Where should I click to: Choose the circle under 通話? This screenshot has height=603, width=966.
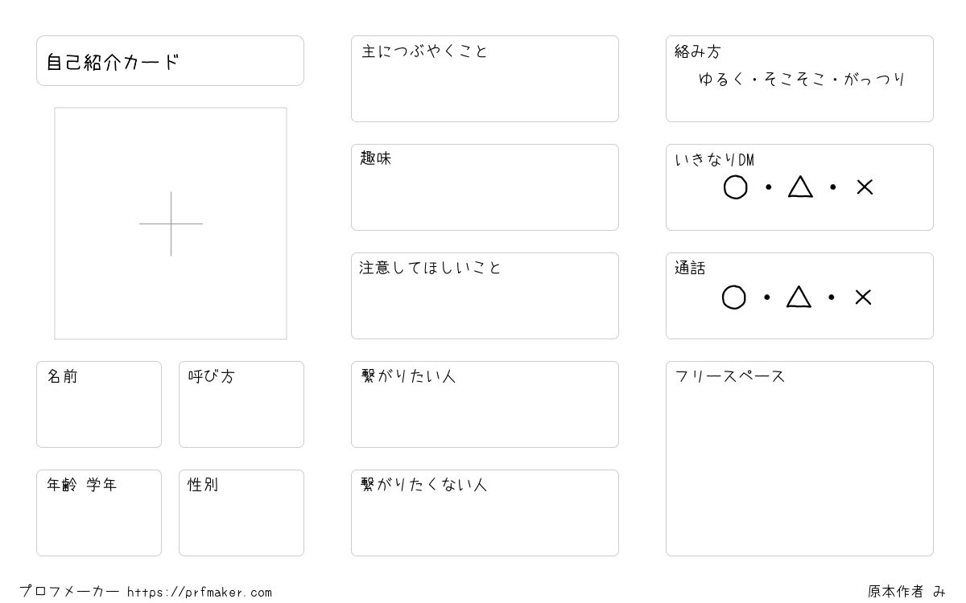(x=733, y=297)
